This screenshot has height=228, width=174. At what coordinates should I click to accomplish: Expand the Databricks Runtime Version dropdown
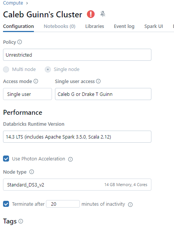click(77, 137)
